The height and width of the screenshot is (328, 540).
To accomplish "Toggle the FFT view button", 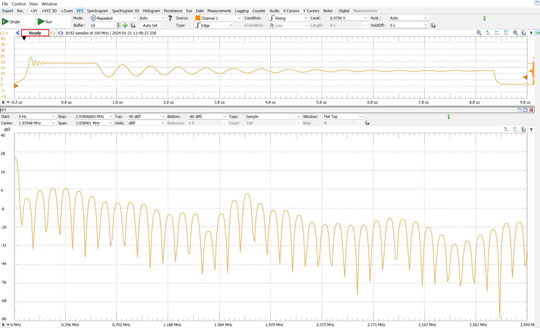I will tap(80, 11).
